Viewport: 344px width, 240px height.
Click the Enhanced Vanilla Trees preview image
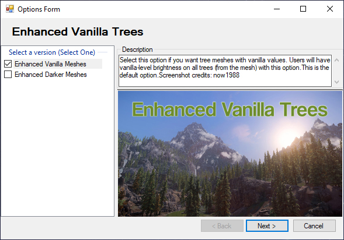click(230, 154)
